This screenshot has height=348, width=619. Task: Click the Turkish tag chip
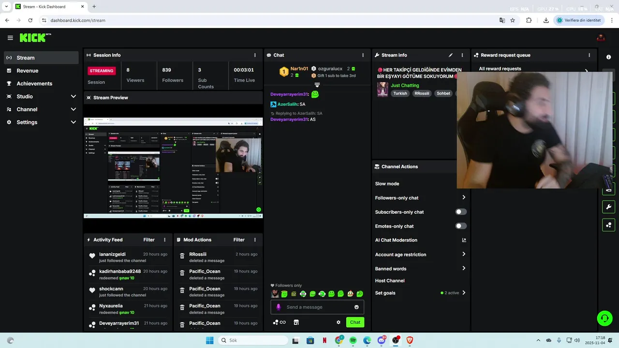tap(400, 93)
